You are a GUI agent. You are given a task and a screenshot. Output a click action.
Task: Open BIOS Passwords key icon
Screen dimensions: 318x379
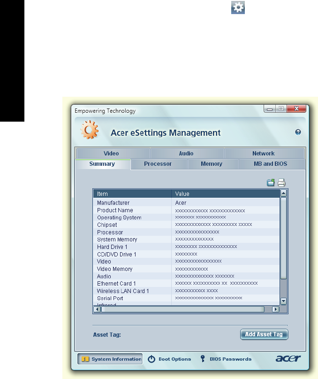point(203,359)
